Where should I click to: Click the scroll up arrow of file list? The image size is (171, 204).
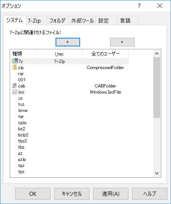coord(157,53)
